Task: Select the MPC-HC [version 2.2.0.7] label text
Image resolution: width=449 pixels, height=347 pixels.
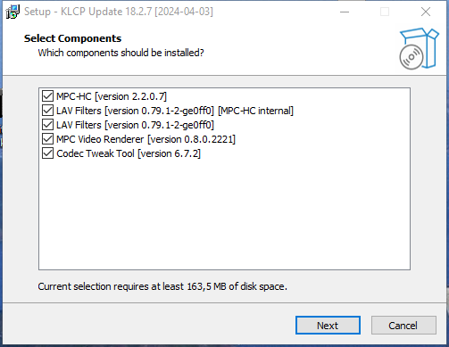Action: (112, 96)
